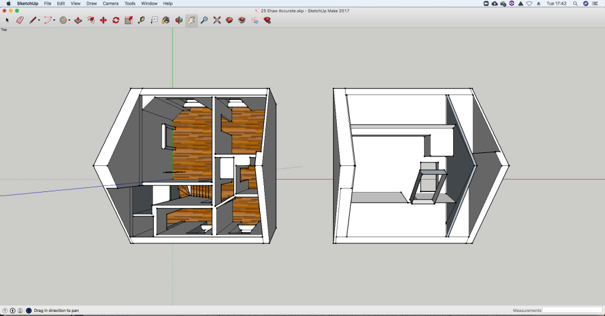
Task: Activate the Tape Measure tool
Action: (x=141, y=20)
